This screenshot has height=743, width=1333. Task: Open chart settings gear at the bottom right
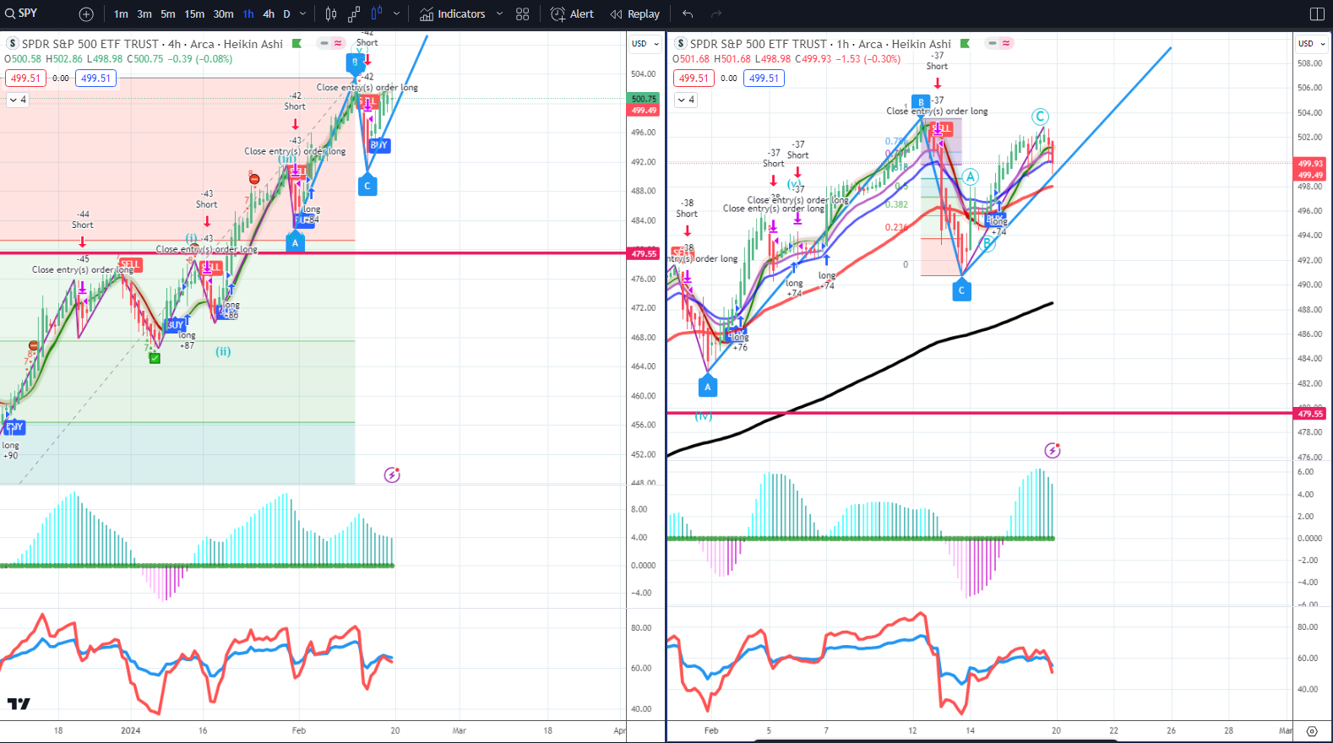point(1312,731)
